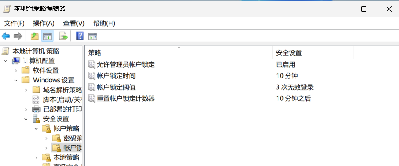
Task: Click the 计算机配置 computer icon
Action: coord(16,61)
